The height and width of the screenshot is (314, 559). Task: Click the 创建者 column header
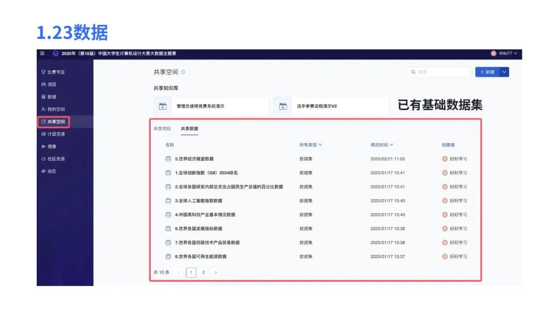[448, 145]
